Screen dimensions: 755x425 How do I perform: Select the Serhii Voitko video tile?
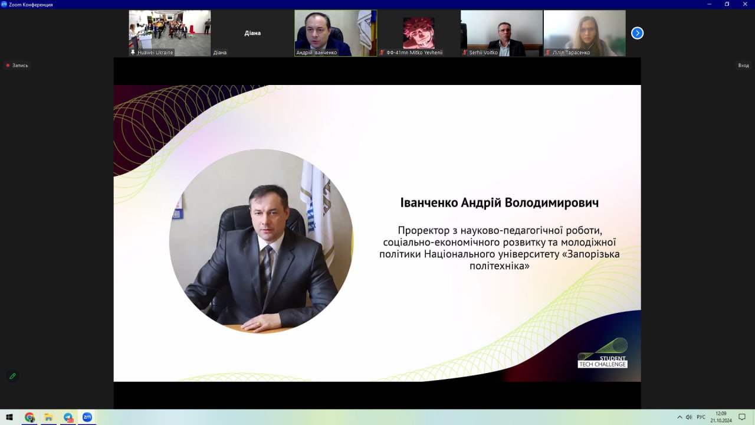tap(501, 33)
